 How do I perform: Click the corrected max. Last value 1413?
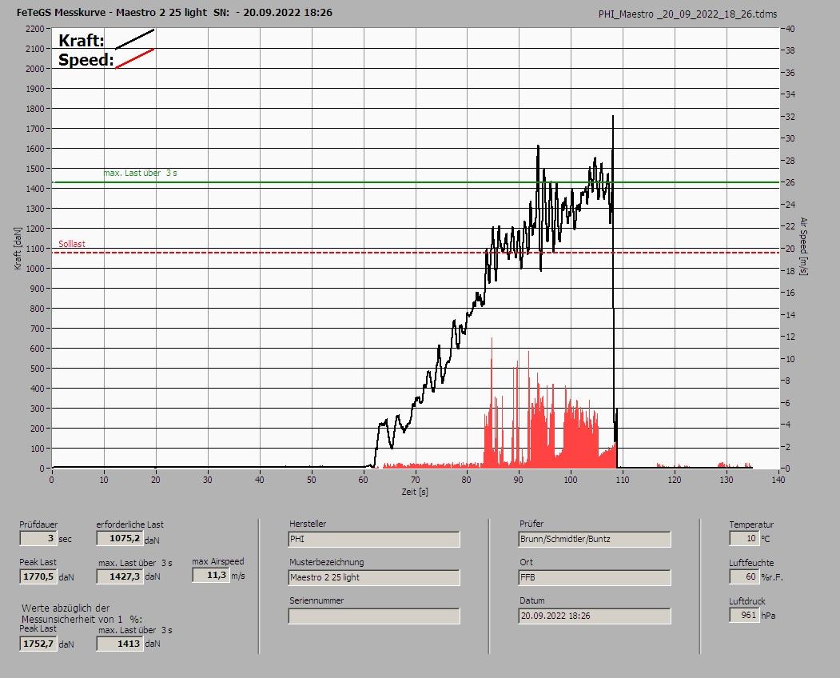(120, 644)
